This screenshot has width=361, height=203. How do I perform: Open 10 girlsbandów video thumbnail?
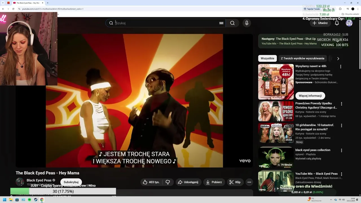276,133
